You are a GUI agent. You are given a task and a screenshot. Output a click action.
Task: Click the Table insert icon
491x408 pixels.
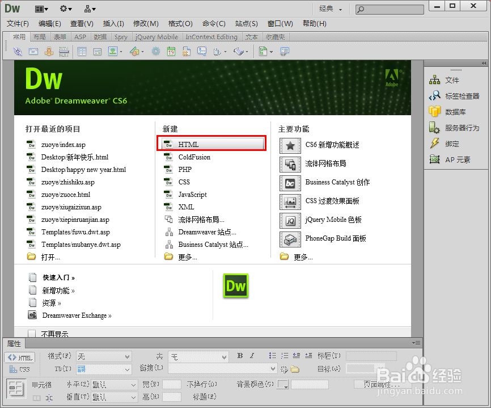(x=82, y=51)
